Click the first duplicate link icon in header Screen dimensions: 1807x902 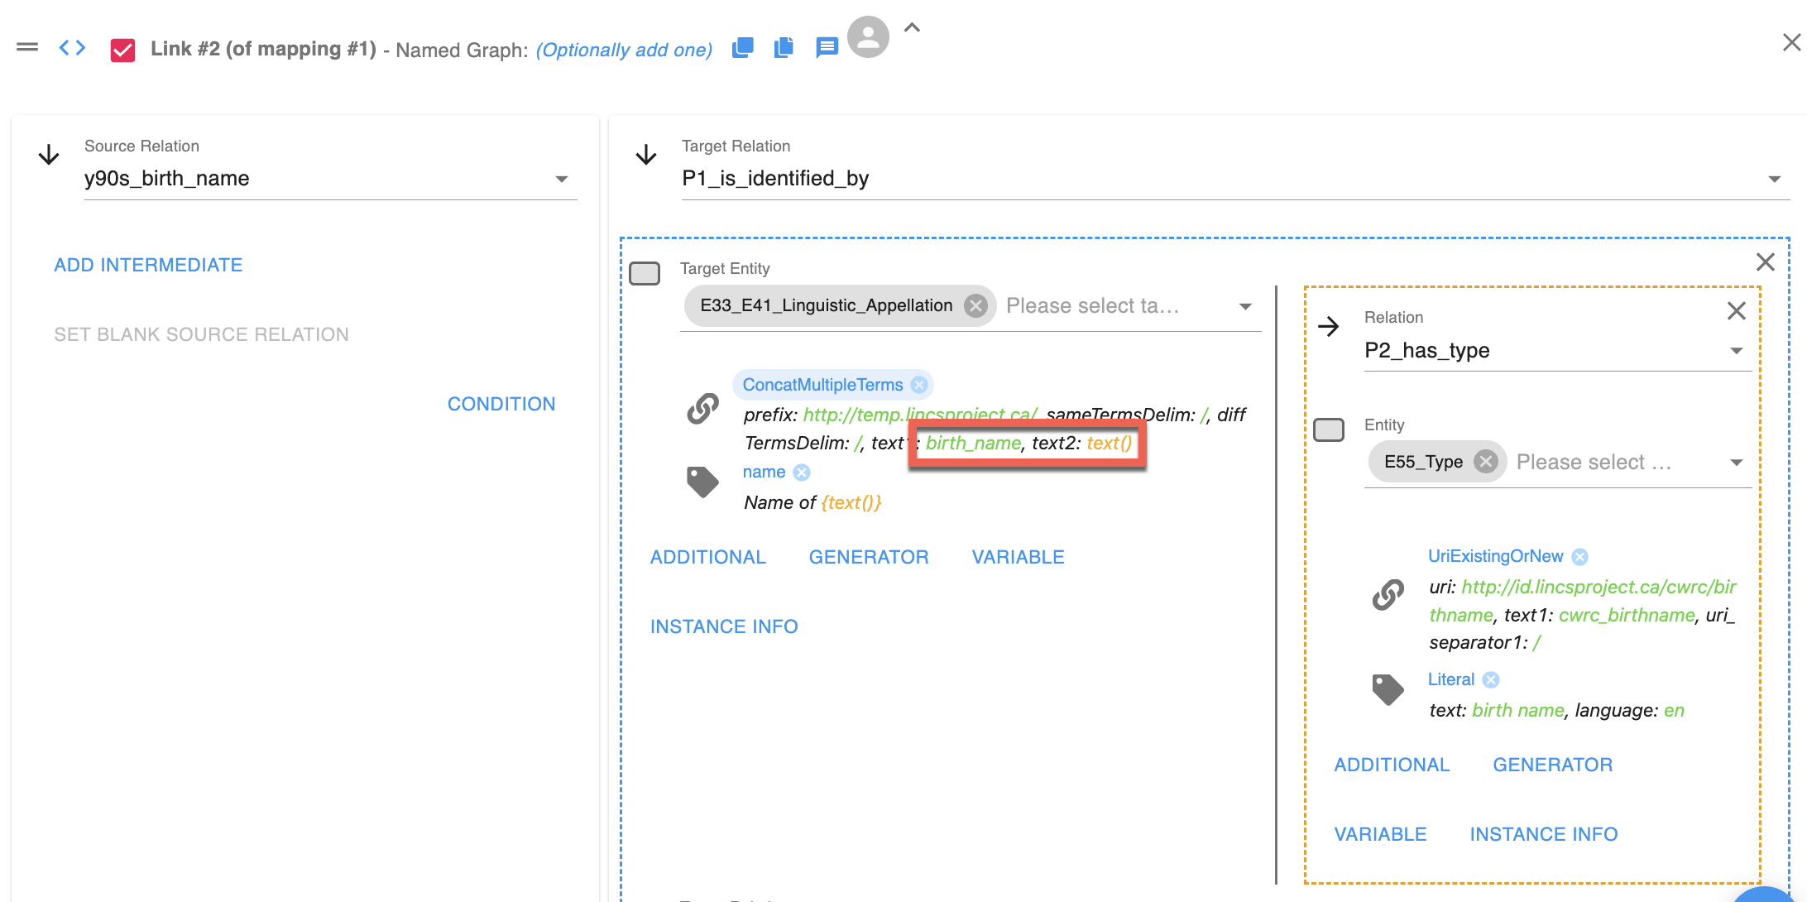[x=742, y=48]
